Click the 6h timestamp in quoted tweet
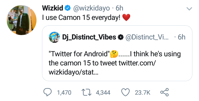 (x=182, y=37)
